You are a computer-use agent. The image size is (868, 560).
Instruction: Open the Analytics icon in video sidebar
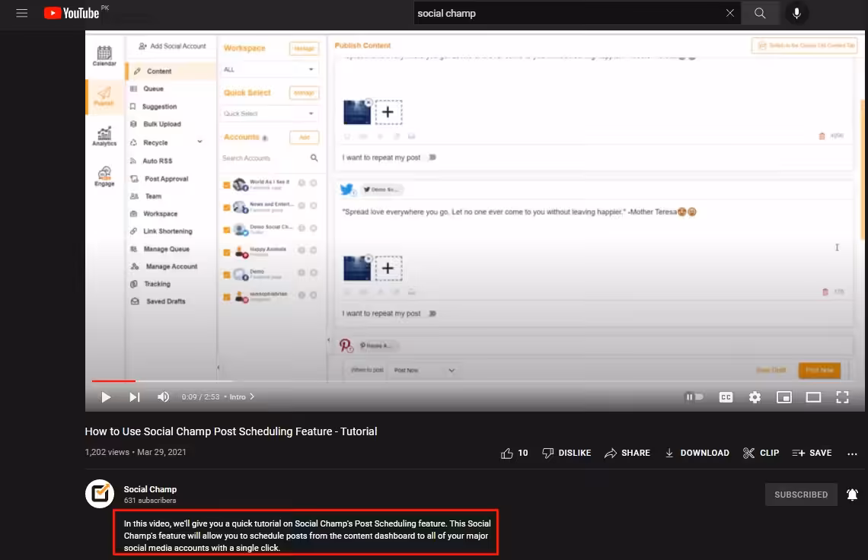[104, 137]
